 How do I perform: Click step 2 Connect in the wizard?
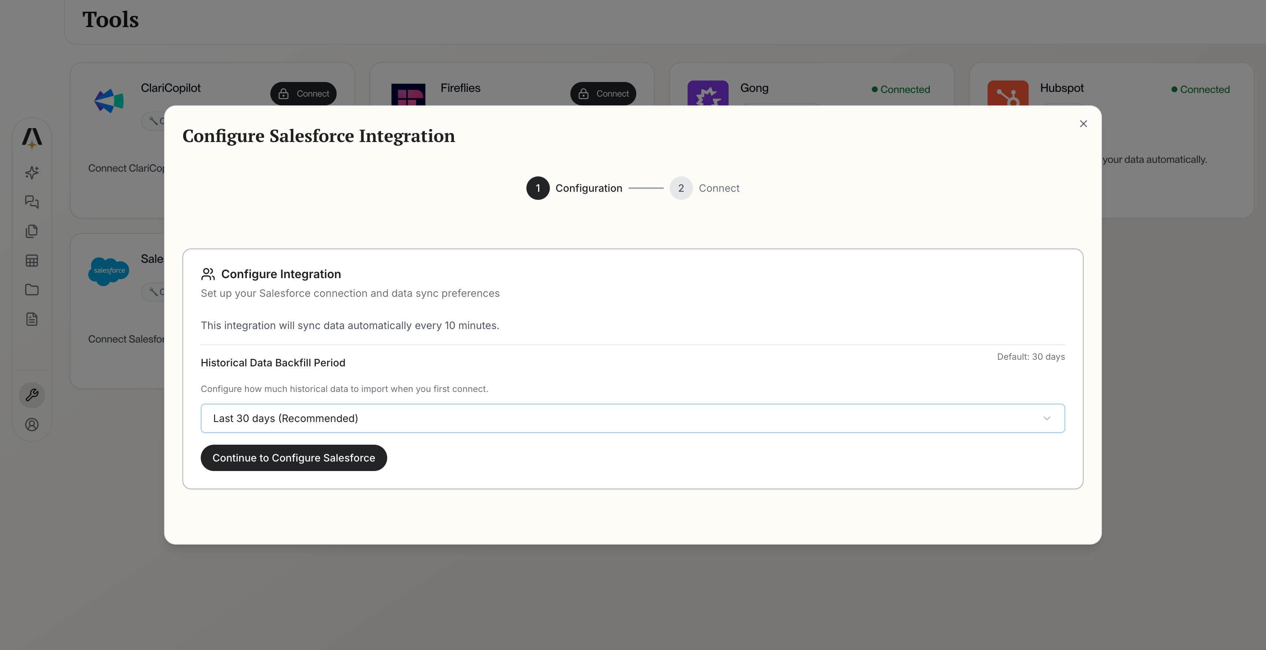(681, 188)
